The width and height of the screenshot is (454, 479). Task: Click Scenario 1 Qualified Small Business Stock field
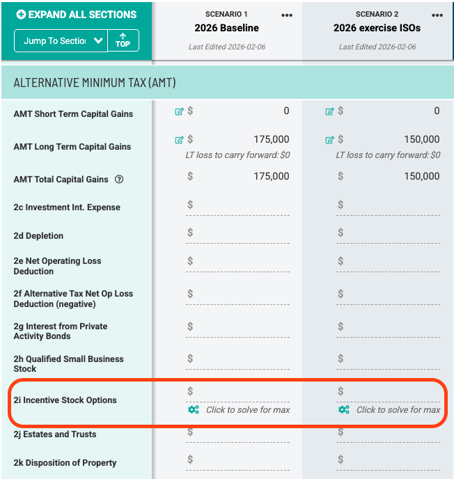[x=241, y=359]
